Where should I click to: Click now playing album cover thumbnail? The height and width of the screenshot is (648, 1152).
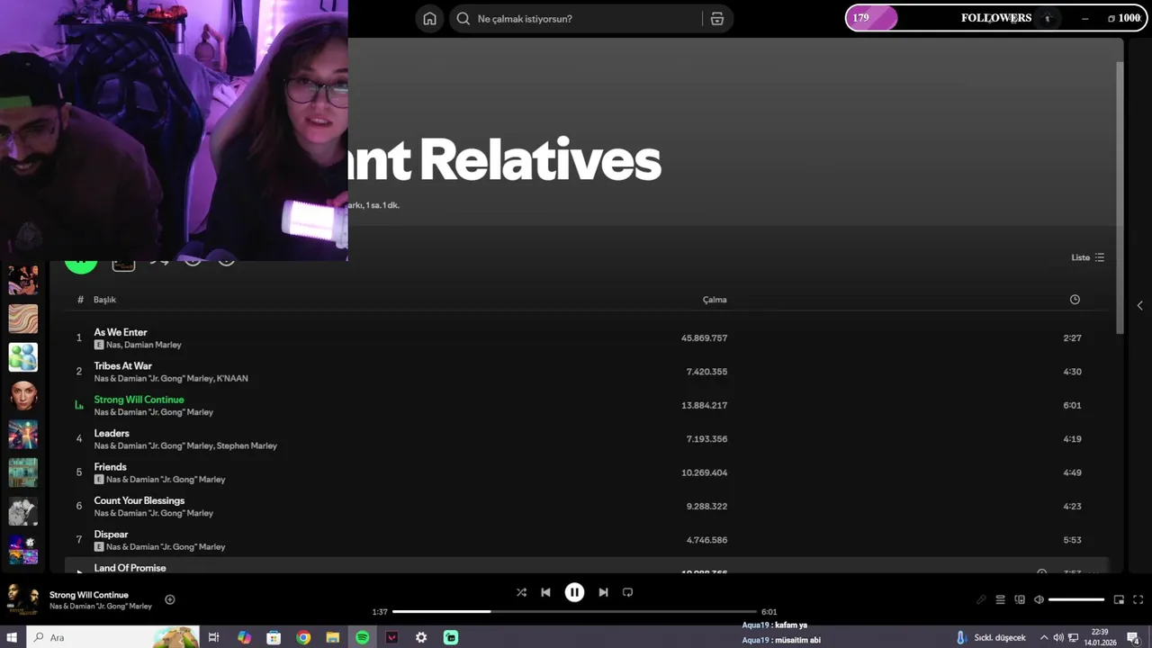tap(22, 599)
